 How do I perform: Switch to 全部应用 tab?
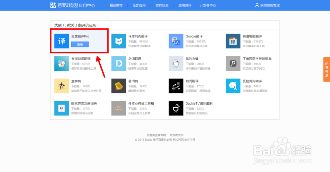(x=139, y=5)
